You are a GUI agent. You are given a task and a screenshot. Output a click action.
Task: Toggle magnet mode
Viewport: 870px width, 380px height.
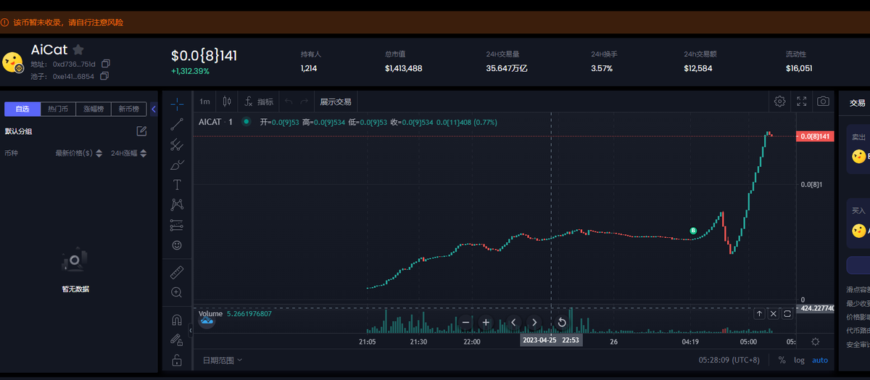point(177,320)
